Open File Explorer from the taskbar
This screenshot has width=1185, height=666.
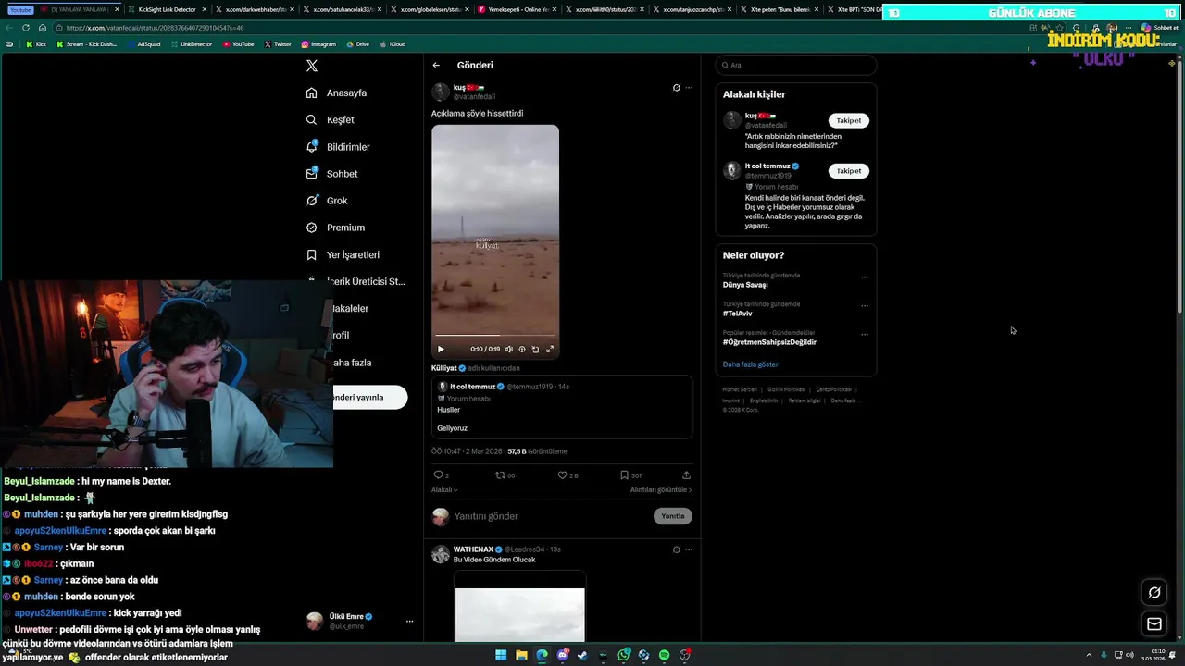tap(521, 655)
